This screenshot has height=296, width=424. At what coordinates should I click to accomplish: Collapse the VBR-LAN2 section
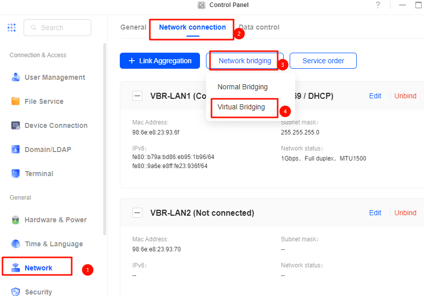tap(137, 213)
